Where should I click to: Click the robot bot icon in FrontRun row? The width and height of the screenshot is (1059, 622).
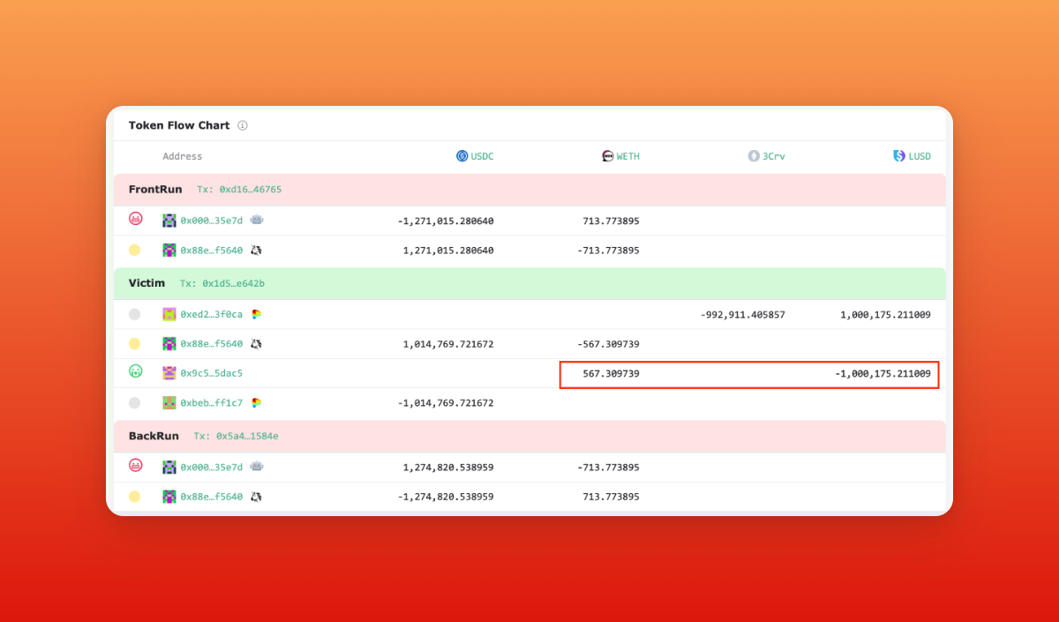coord(257,220)
